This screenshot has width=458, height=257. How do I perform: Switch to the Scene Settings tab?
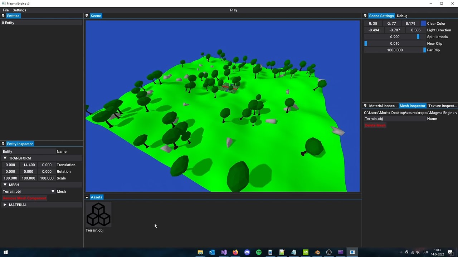tap(381, 16)
